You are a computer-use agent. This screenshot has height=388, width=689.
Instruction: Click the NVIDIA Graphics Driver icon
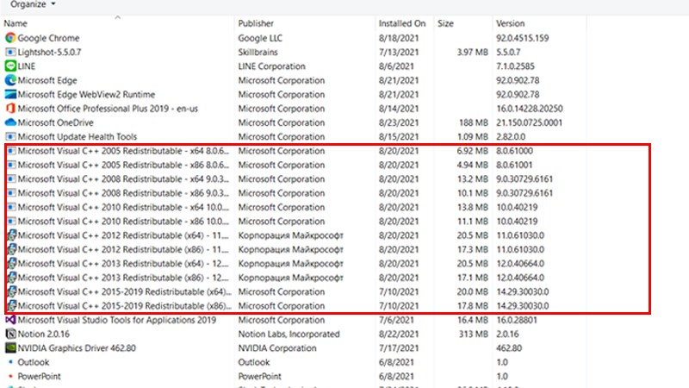(10, 348)
